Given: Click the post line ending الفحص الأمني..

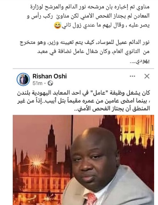Looking at the screenshot, I should coord(112,108).
